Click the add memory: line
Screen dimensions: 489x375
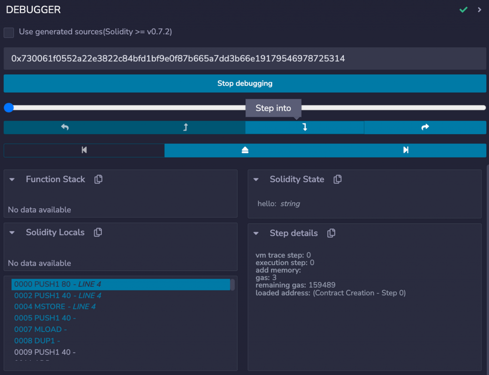tap(278, 270)
